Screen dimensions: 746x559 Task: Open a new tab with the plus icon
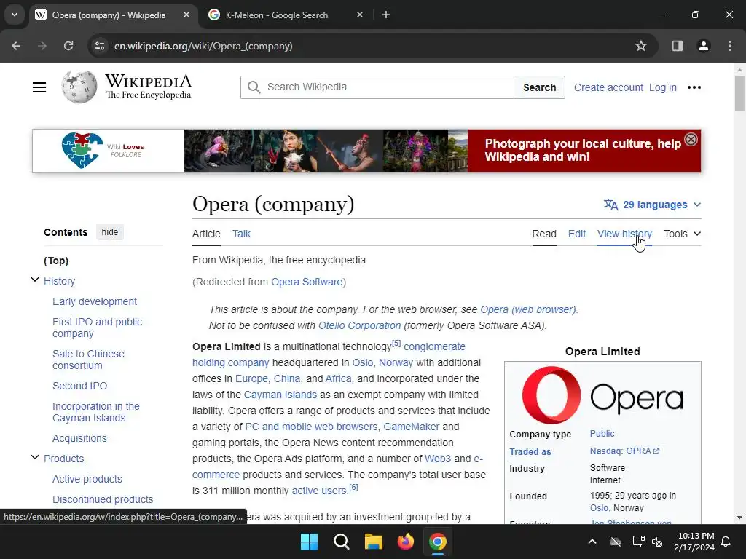(386, 15)
